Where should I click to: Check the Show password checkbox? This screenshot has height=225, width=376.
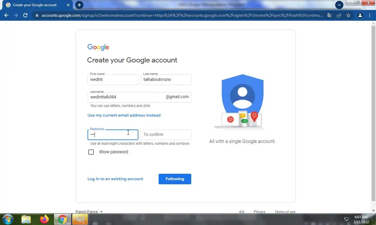coord(91,152)
